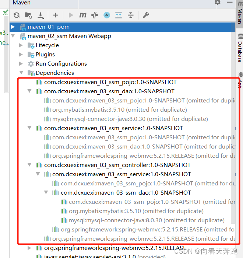This screenshot has height=258, width=243.
Task: Click the Collapse All icon
Action: coord(131,15)
